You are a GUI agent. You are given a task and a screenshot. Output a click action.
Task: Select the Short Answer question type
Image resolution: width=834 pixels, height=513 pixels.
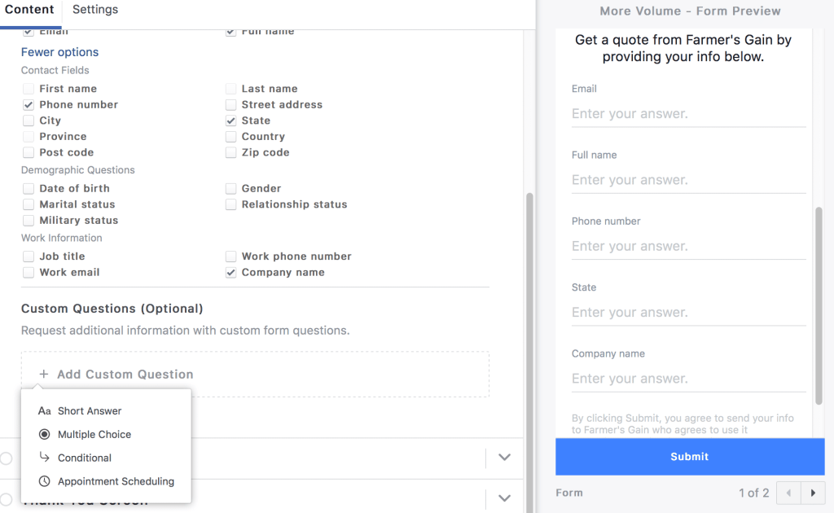click(x=90, y=411)
